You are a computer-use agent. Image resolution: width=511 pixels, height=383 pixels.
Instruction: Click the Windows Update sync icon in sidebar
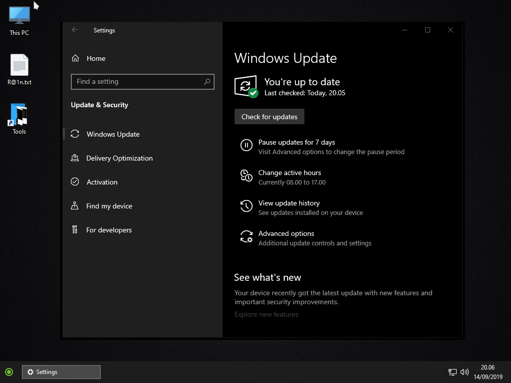(x=75, y=134)
